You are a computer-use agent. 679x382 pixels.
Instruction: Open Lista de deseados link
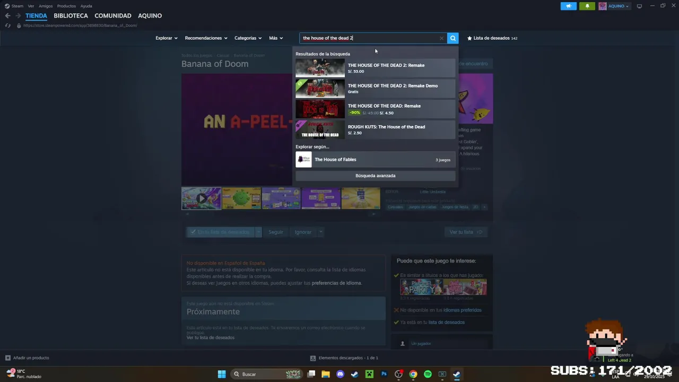492,38
